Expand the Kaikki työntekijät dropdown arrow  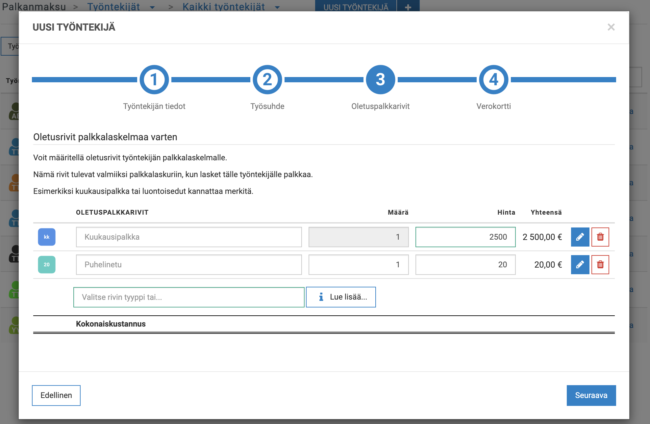[277, 7]
